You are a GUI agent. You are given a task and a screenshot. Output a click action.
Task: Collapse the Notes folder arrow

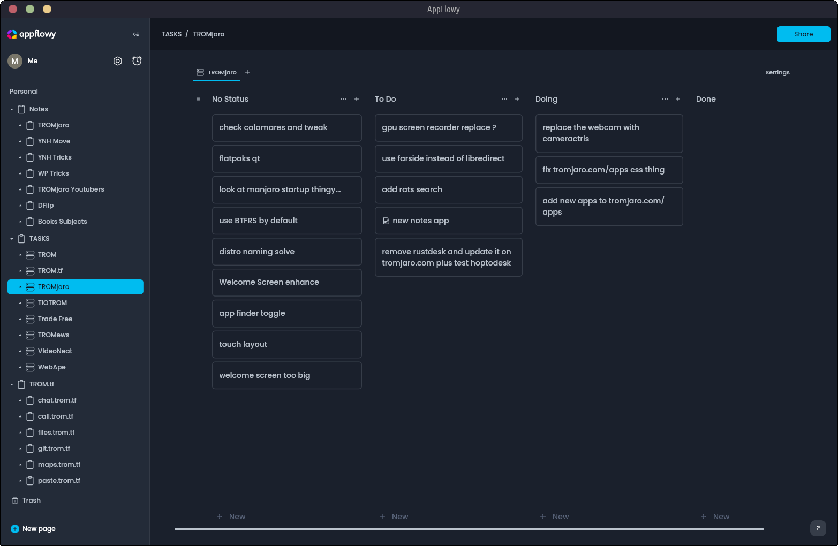pos(12,109)
